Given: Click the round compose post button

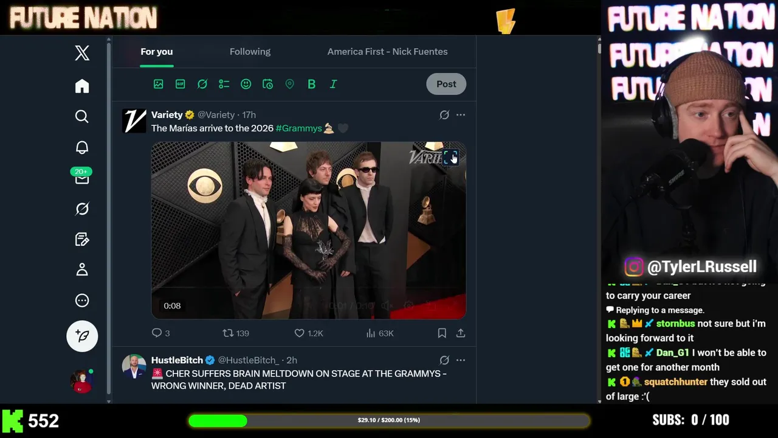Looking at the screenshot, I should (82, 336).
